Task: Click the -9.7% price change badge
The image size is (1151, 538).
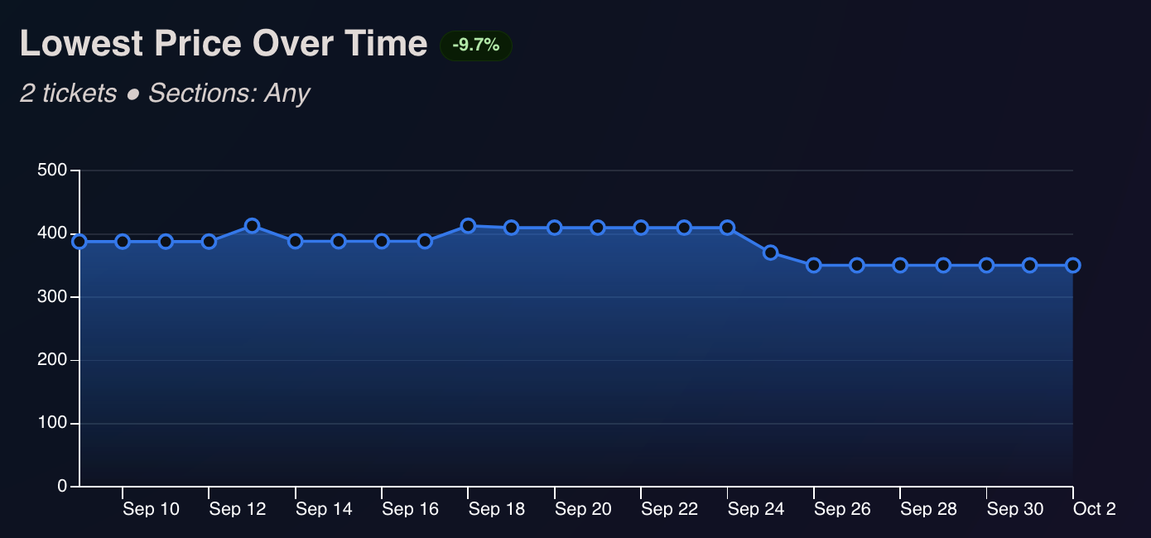Action: pos(475,46)
